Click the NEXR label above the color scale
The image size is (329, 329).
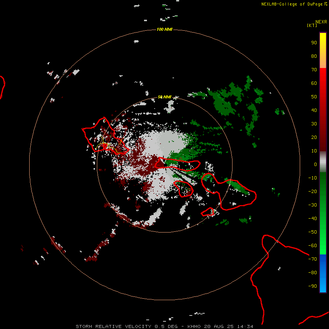(x=321, y=22)
